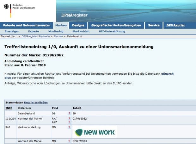Switch to the Designs tab

pyautogui.click(x=78, y=25)
